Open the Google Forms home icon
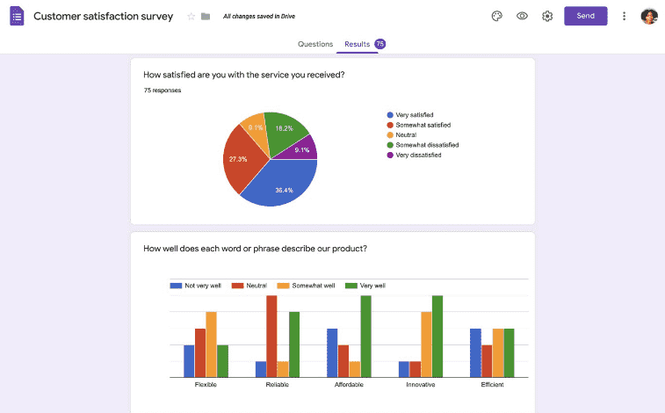 (17, 16)
